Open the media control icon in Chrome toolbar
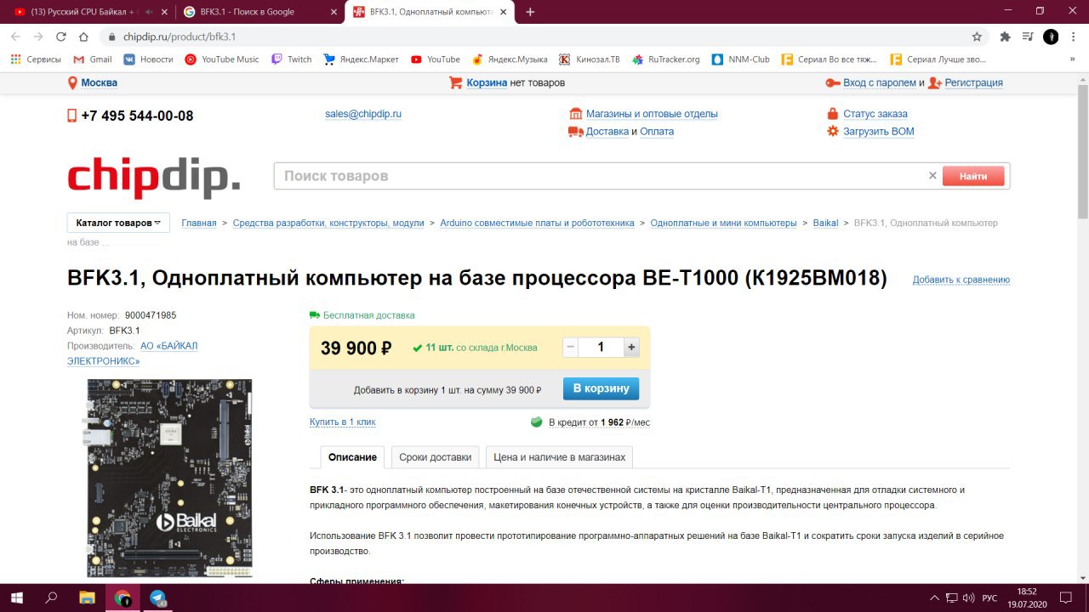 tap(1028, 37)
